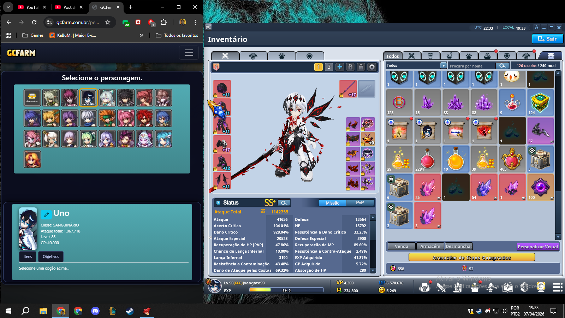This screenshot has width=565, height=318.
Task: Select the purple orb item with 100 count
Action: [x=541, y=187]
